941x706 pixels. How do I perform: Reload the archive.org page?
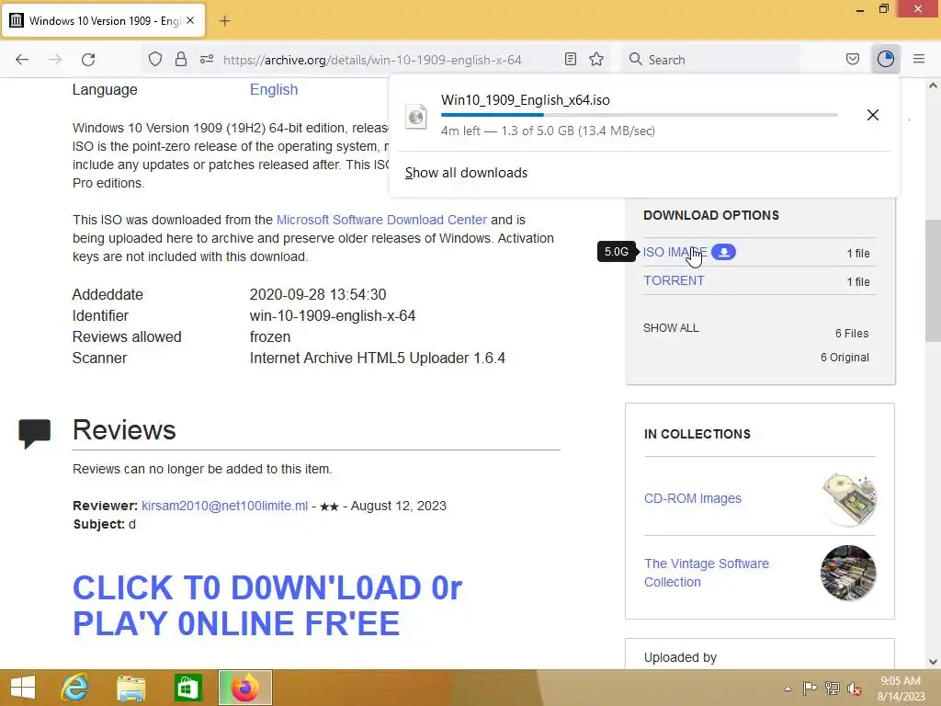click(x=88, y=60)
